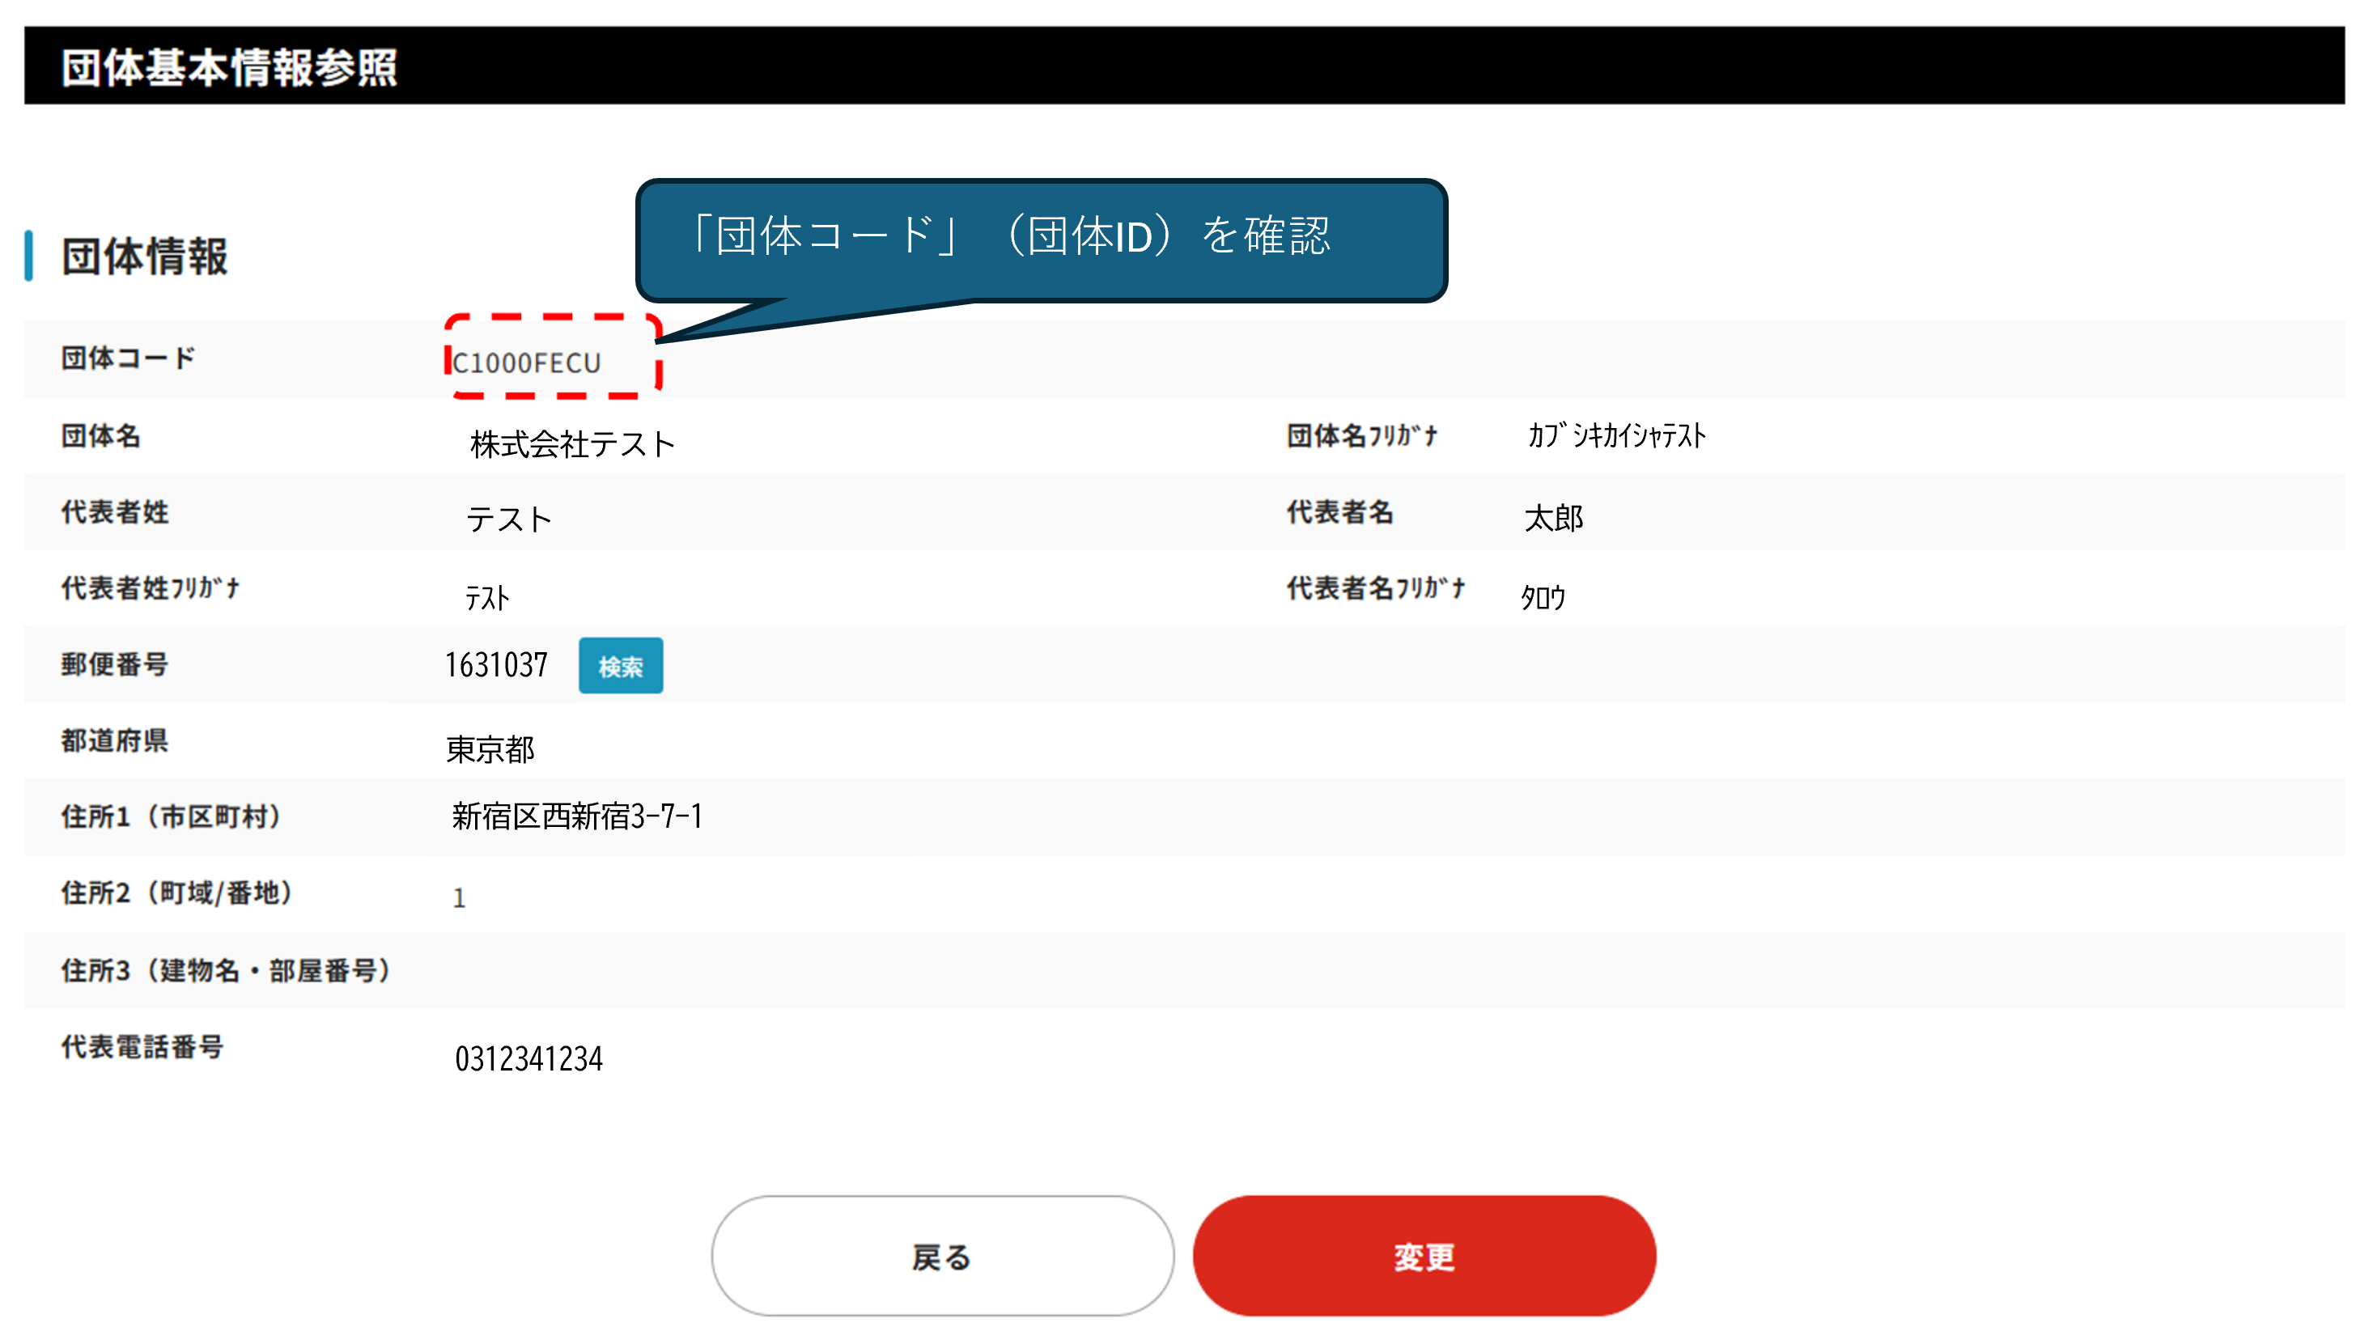Click the 太郎 representative name value
This screenshot has width=2360, height=1344.
[1553, 518]
